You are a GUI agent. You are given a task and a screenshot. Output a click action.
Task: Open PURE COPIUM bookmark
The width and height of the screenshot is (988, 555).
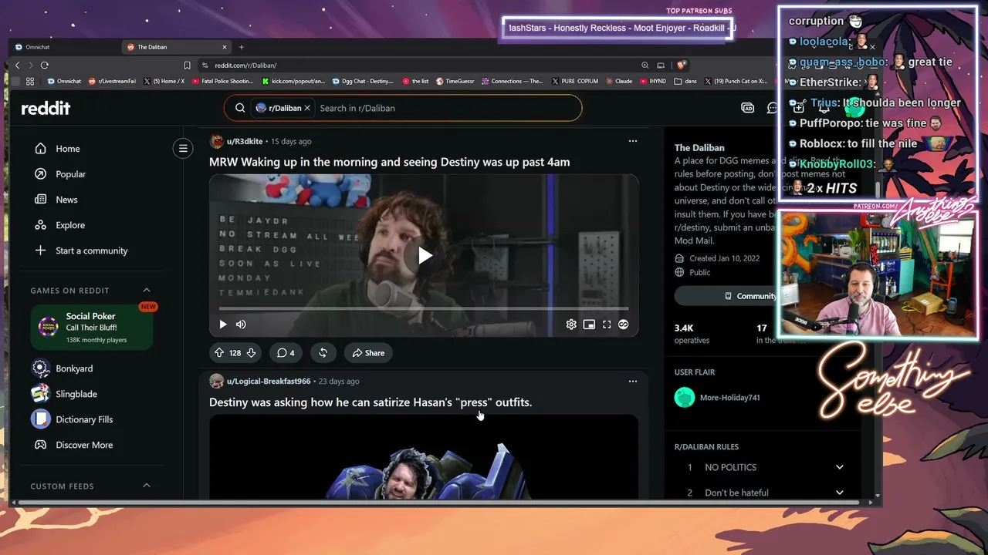(x=575, y=81)
